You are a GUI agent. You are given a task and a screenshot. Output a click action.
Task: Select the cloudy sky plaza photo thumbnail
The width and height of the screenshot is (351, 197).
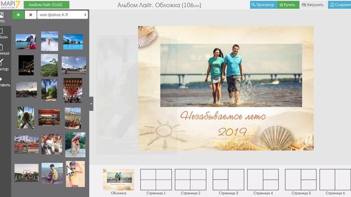[74, 65]
